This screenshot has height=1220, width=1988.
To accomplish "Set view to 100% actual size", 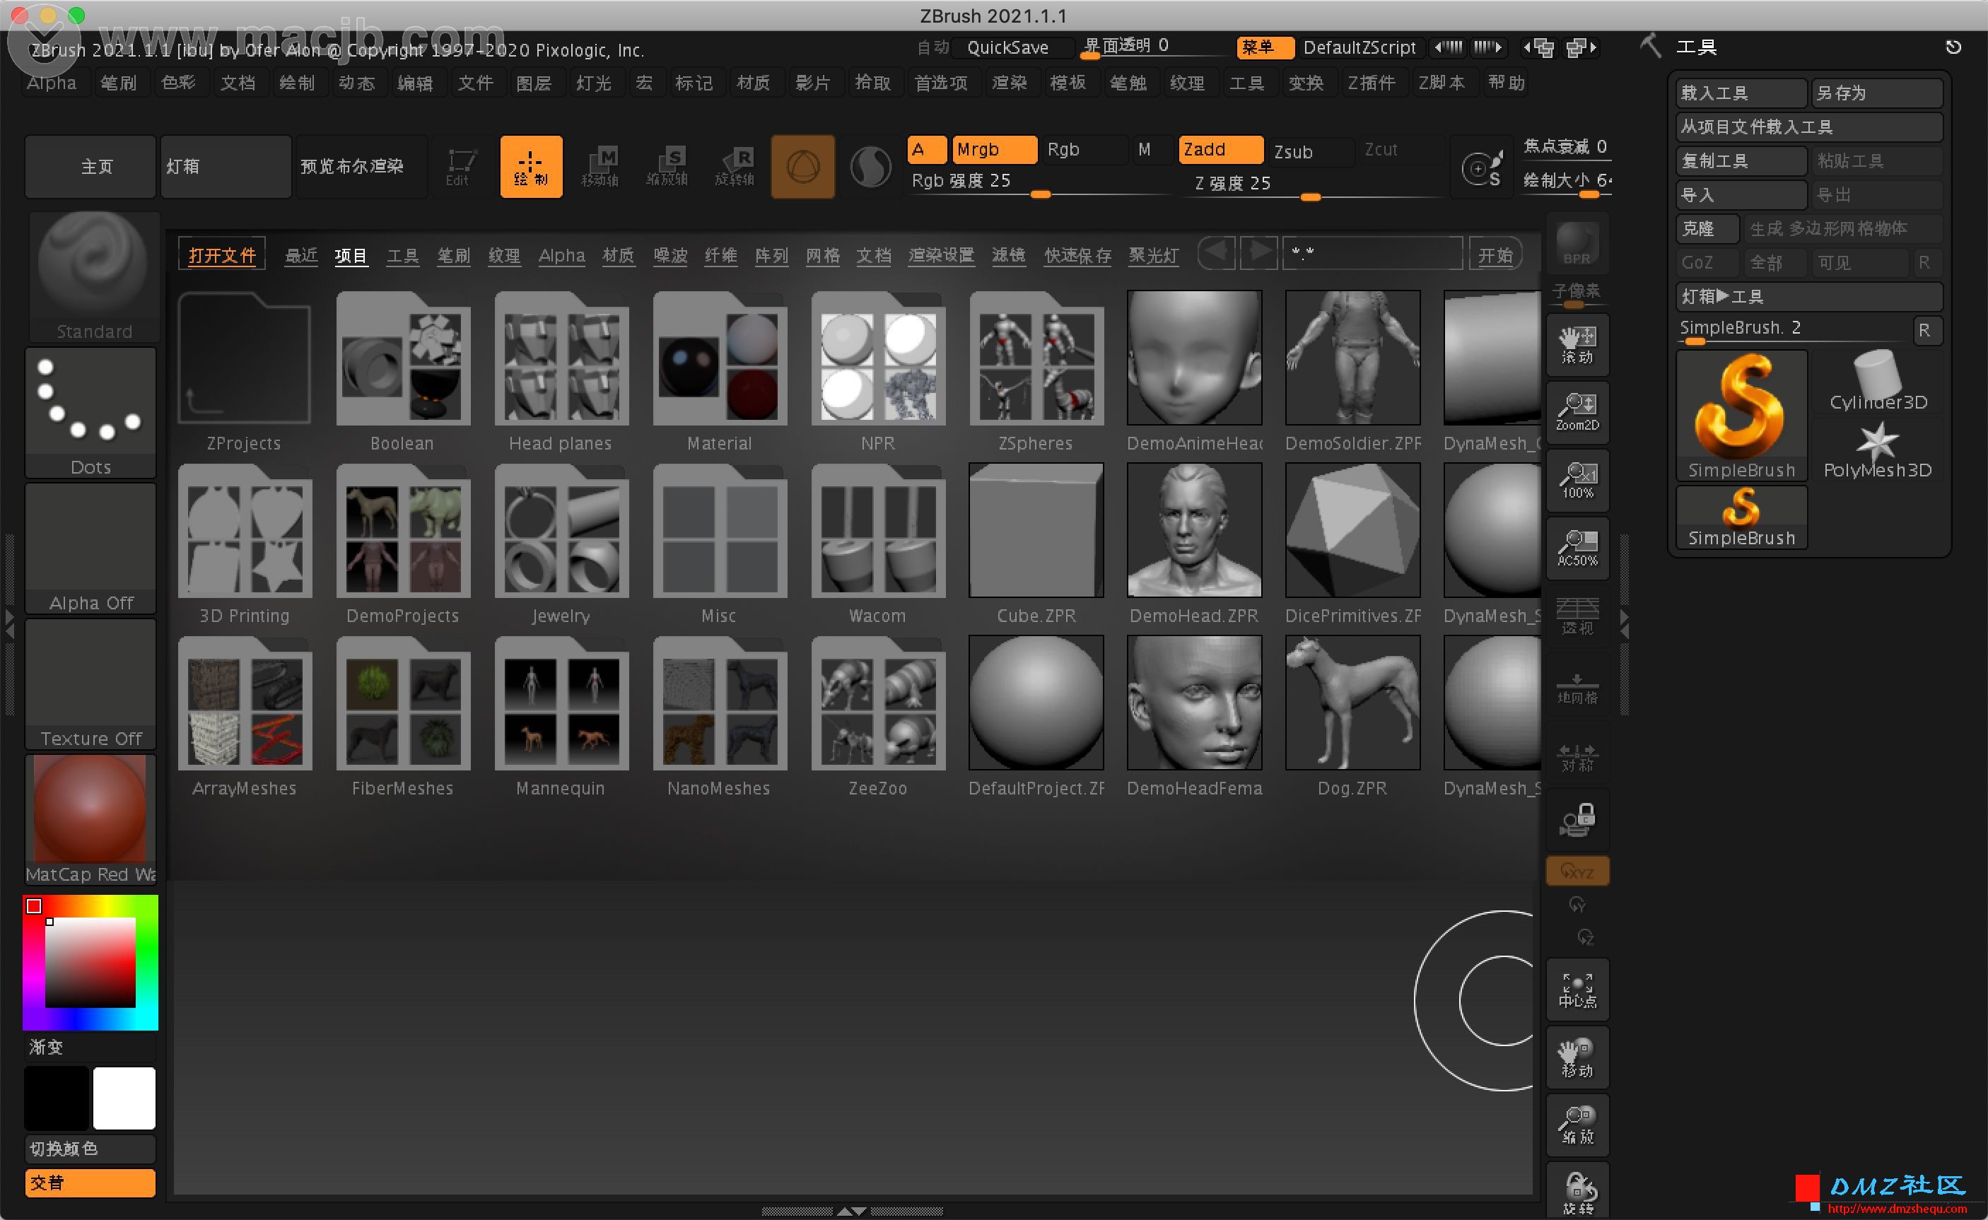I will point(1577,481).
